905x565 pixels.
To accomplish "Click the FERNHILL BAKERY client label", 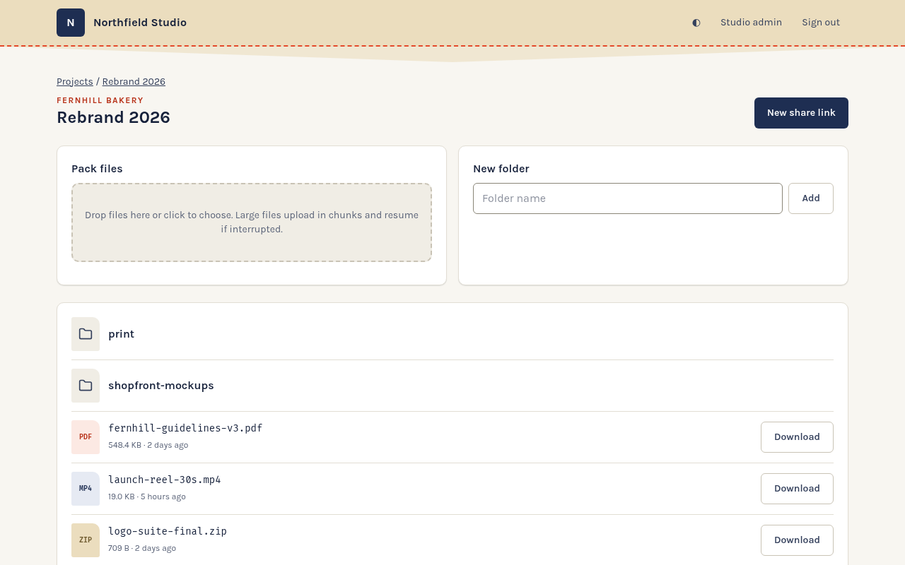I will pyautogui.click(x=100, y=100).
